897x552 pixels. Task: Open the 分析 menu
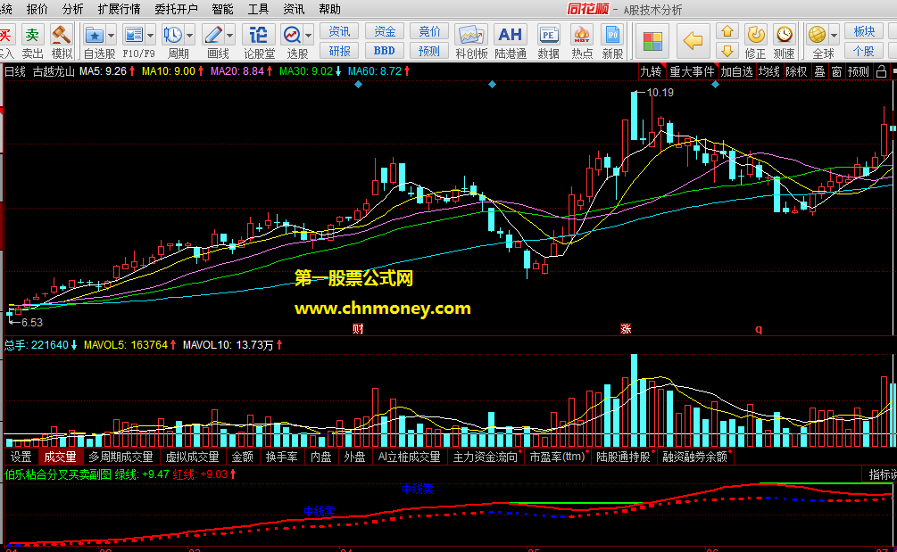[x=72, y=9]
